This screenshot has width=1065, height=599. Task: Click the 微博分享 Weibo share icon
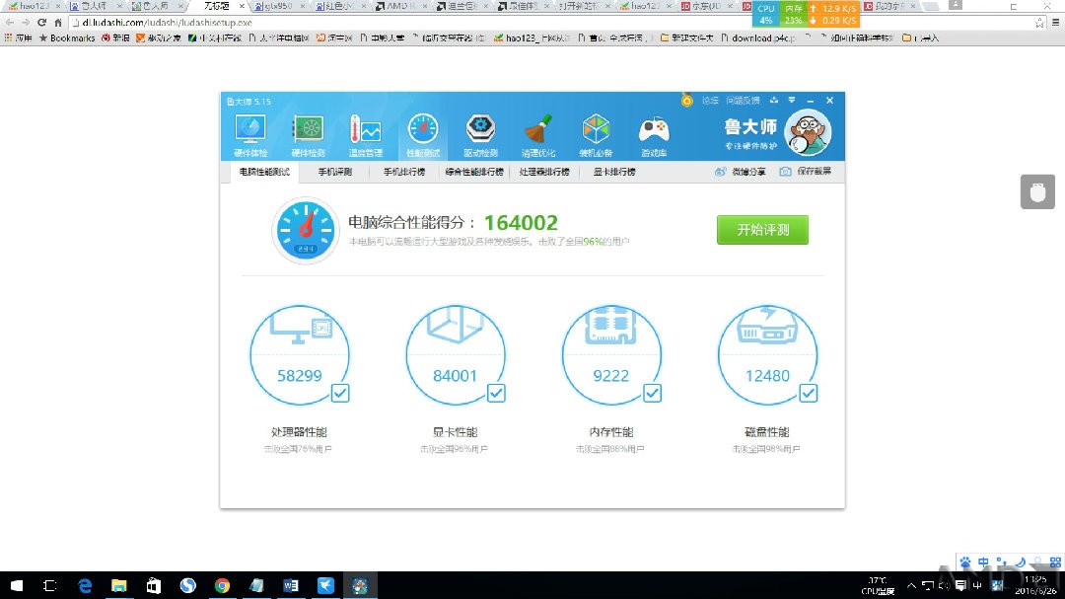(x=721, y=172)
